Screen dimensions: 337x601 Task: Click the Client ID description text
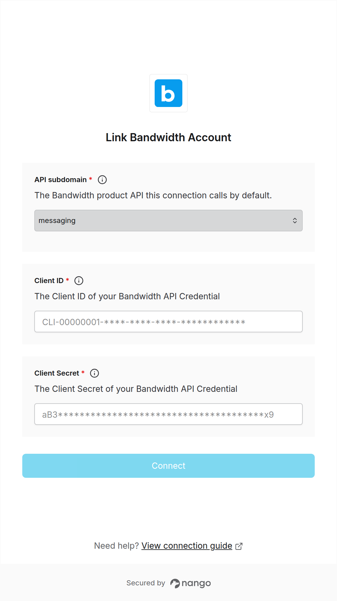(127, 296)
